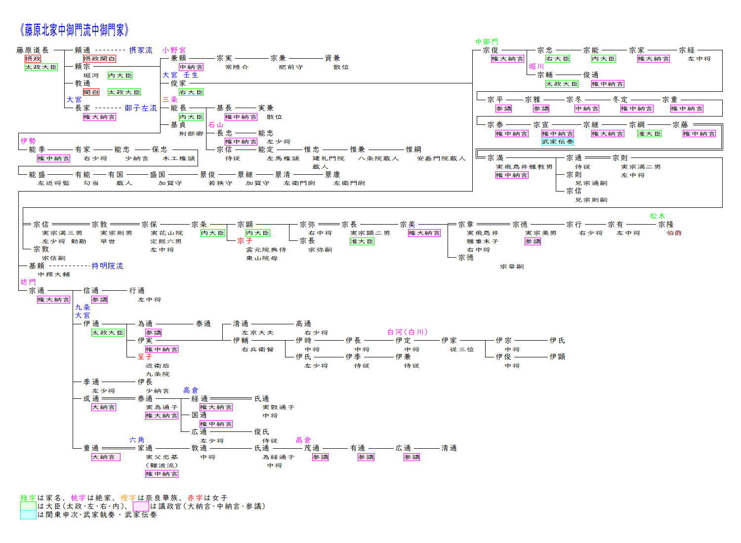Click the pink legend swatch for 議政官

[141, 506]
